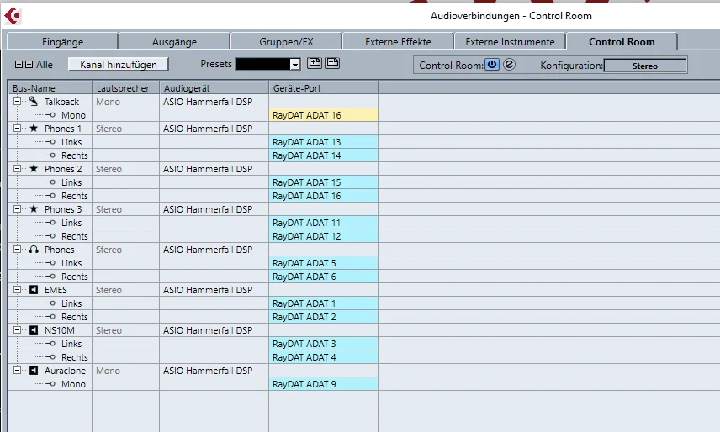Click the Bus-Name column header
The width and height of the screenshot is (720, 432).
click(50, 88)
